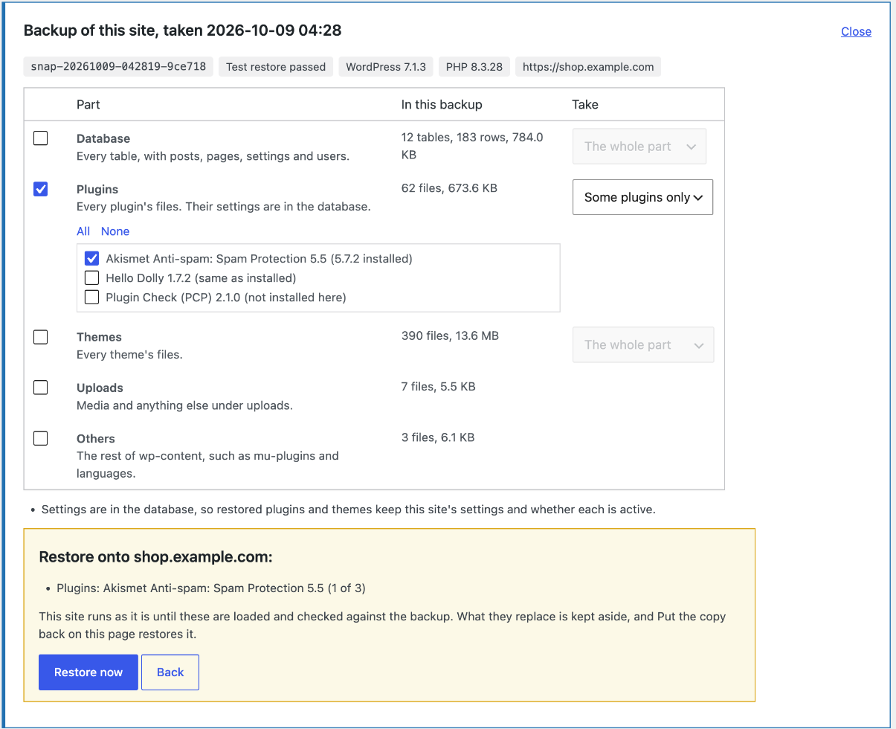Click the '7 files, 5.5 KB' uploads size
Viewport: 896px width, 729px height.
[x=439, y=387]
